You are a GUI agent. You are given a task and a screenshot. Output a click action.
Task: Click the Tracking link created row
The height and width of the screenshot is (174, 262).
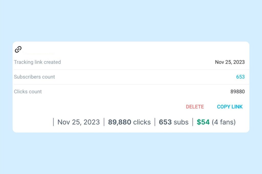tap(37, 62)
